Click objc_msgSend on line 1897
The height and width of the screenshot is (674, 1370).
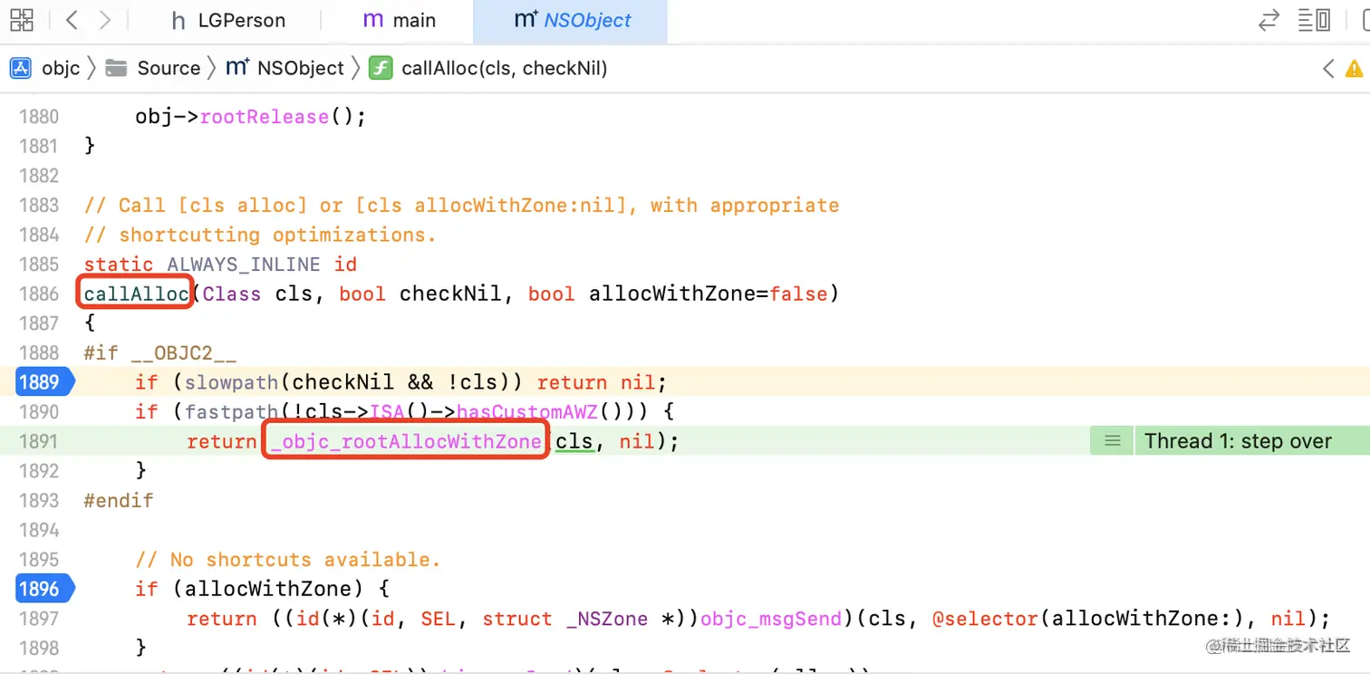coord(772,619)
